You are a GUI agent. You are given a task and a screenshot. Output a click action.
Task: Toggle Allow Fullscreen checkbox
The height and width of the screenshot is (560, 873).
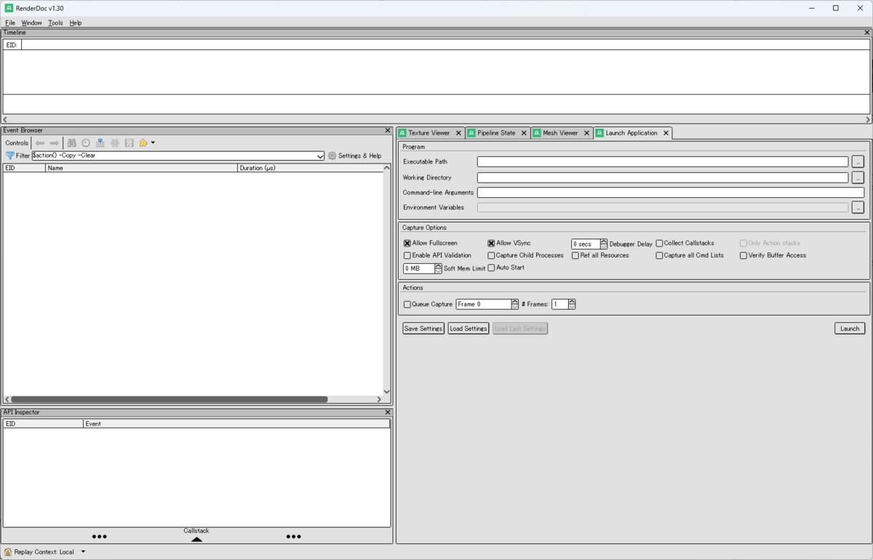407,244
